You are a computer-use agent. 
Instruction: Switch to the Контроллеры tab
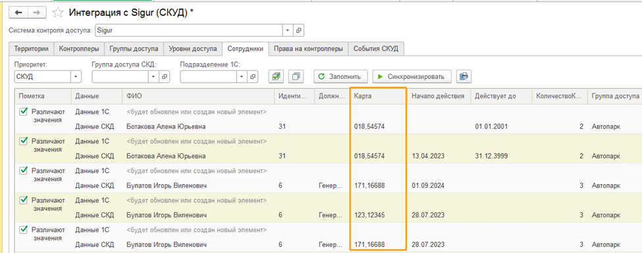(x=79, y=49)
